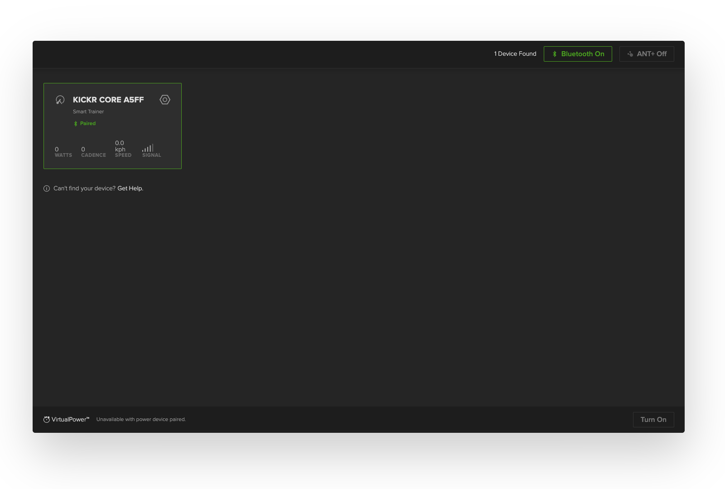Enable ANT+ with the ANT+ Off button

pos(647,54)
